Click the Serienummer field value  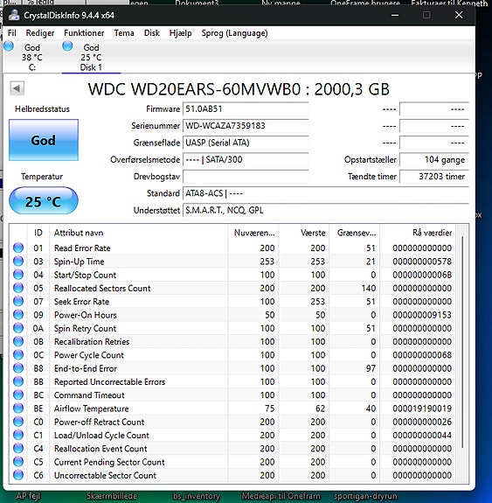tap(246, 126)
